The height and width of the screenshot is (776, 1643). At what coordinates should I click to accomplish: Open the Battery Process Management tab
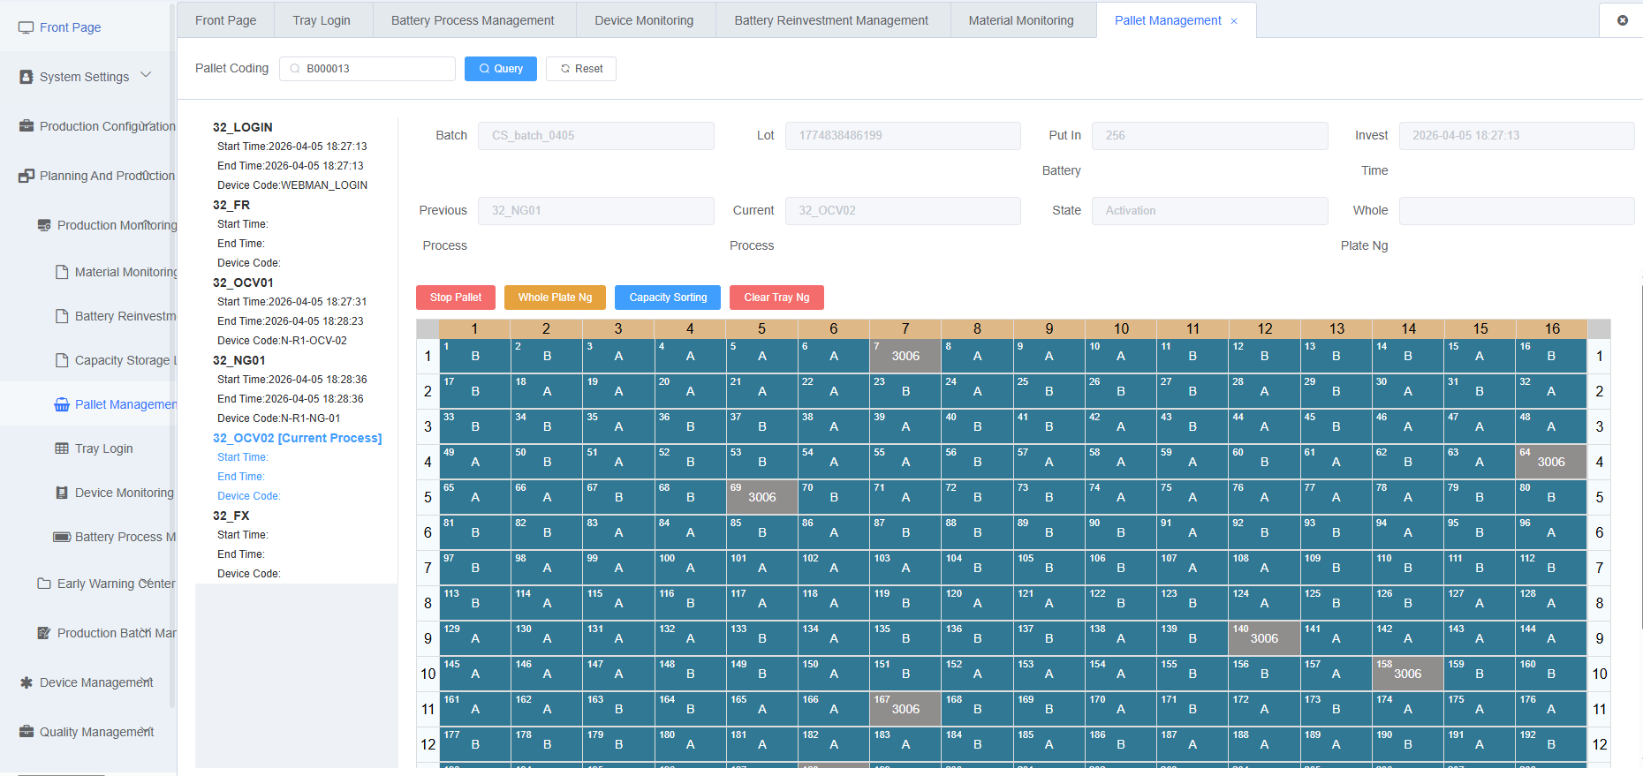click(x=473, y=20)
